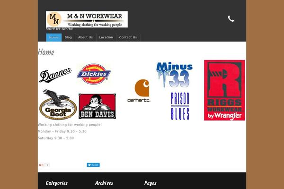The height and width of the screenshot is (189, 284).
Task: Click the Home page heading
Action: [x=46, y=52]
